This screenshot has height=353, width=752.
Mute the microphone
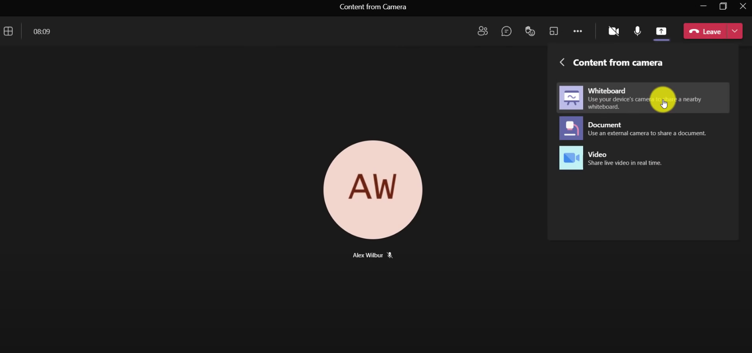pos(637,31)
